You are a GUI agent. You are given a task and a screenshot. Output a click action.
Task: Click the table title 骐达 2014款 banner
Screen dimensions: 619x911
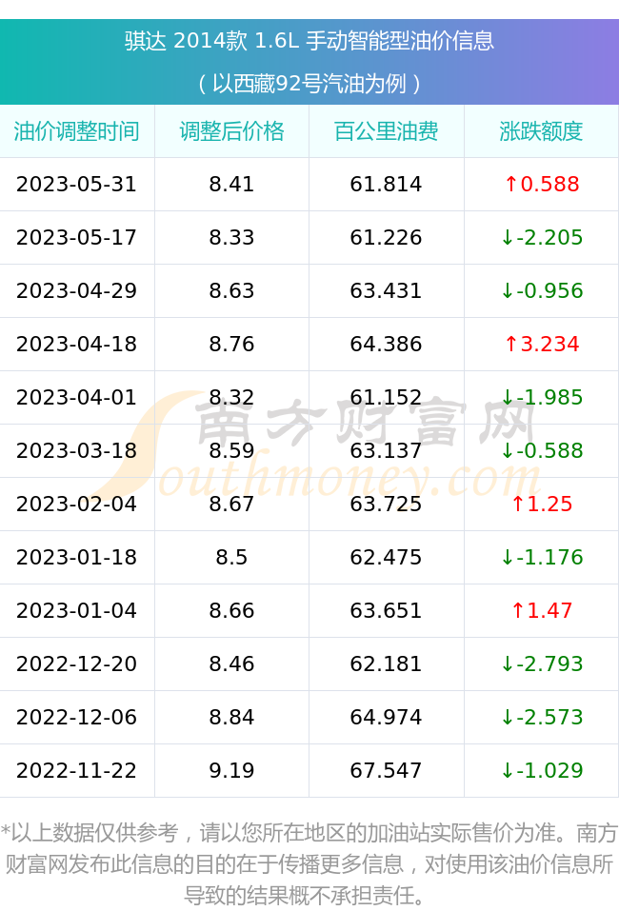pos(309,41)
